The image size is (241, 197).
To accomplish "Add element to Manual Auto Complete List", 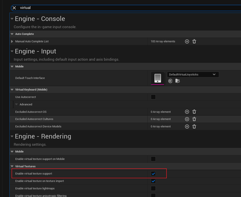I will point(187,41).
